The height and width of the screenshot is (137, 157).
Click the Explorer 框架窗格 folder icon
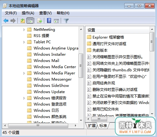tap(89, 37)
